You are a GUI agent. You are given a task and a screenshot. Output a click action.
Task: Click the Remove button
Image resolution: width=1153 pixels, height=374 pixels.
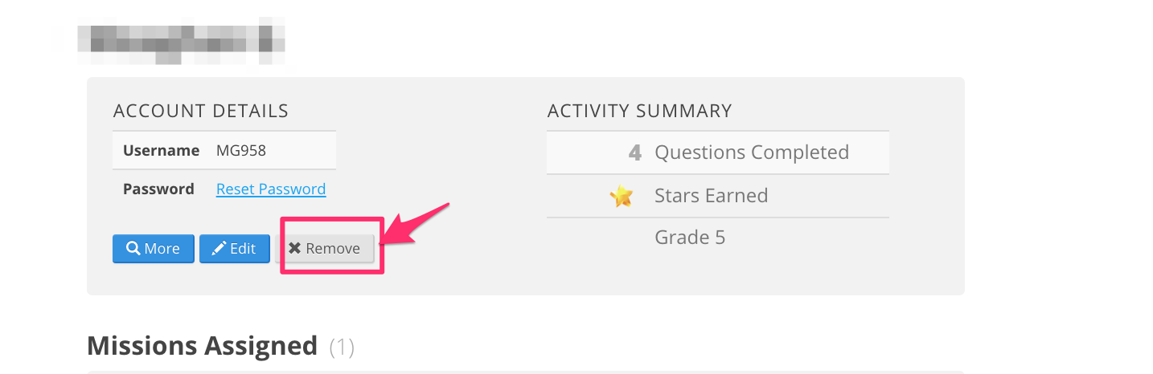click(x=325, y=249)
